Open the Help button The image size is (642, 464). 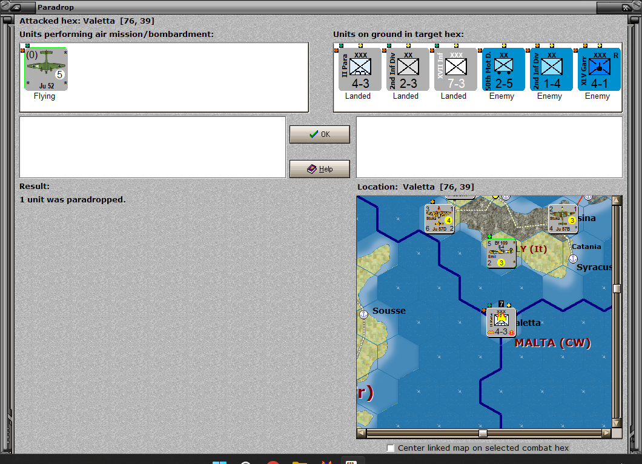(320, 169)
